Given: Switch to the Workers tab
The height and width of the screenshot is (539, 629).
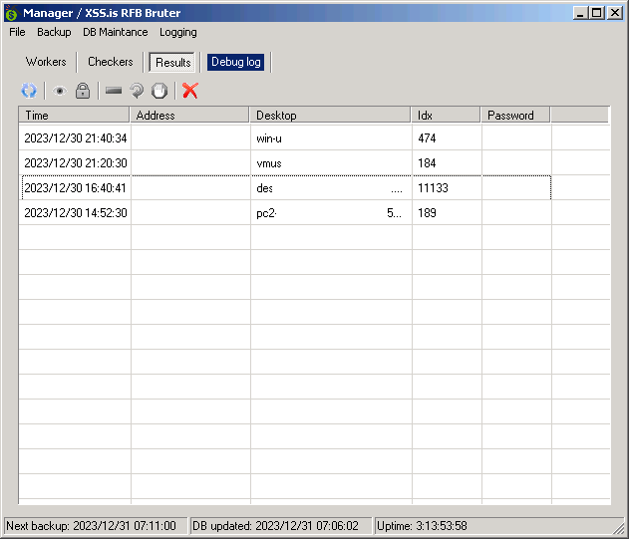Looking at the screenshot, I should click(46, 62).
